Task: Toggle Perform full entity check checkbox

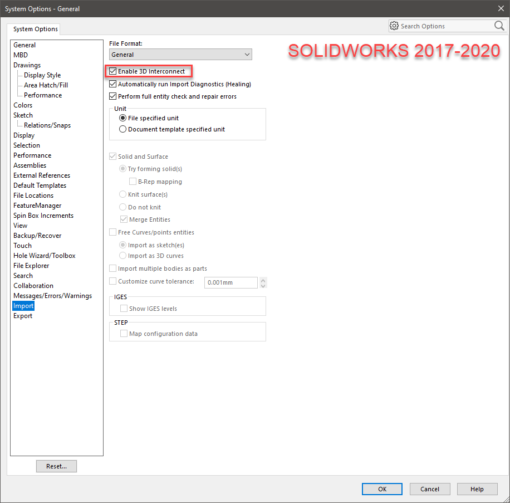Action: 113,96
